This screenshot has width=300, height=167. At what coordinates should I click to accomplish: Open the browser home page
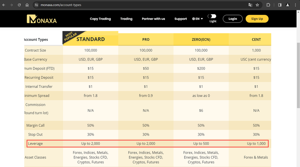click(x=27, y=5)
